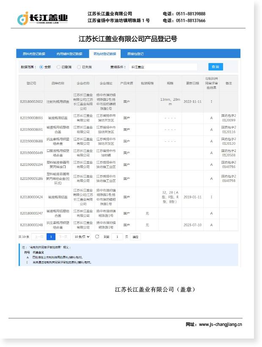The width and height of the screenshot is (262, 347).
Task: Switch to the 药用辅料登记数据 tab
Action: (69, 54)
